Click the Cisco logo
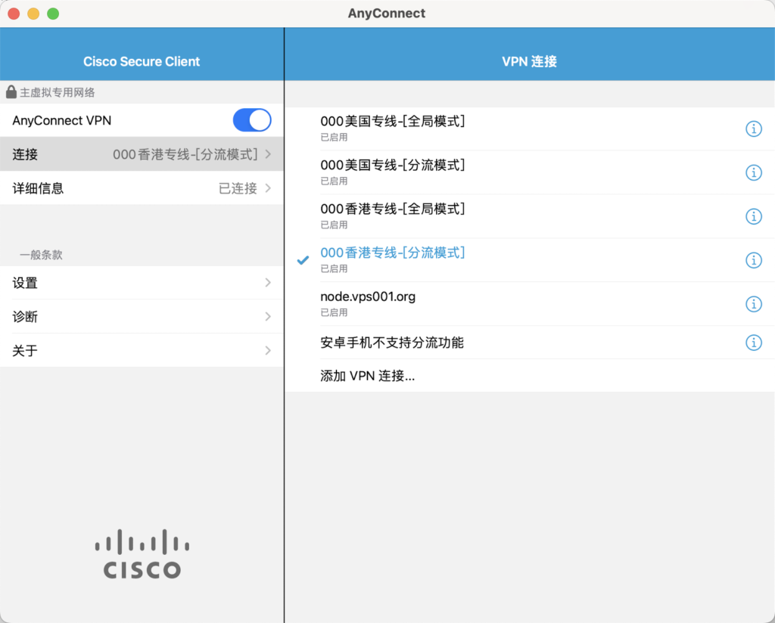775x623 pixels. pos(142,554)
